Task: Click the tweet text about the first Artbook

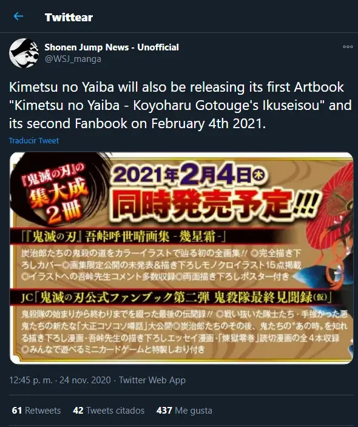Action: (x=180, y=106)
